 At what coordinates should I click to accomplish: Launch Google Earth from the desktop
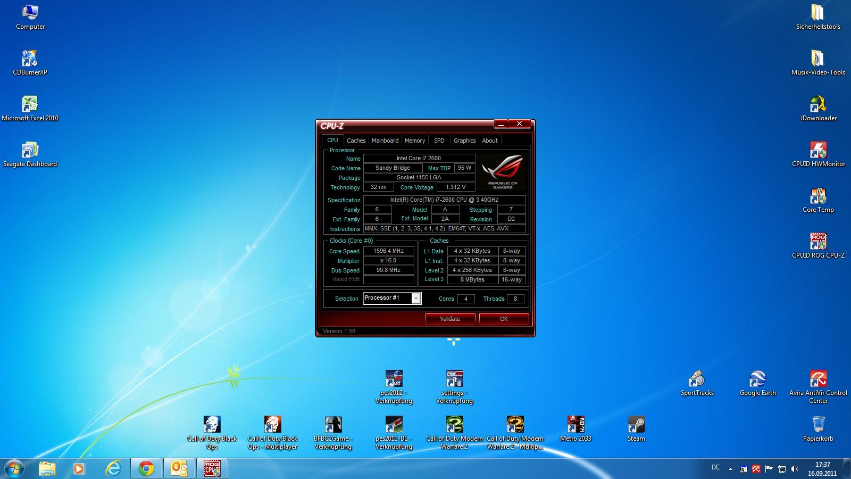click(757, 383)
